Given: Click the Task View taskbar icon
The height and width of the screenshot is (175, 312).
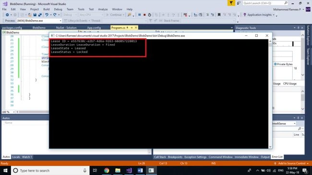Looking at the screenshot, I should coord(95,170).
